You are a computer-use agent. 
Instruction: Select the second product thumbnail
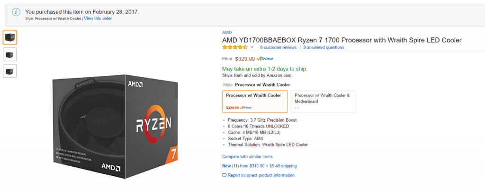pos(9,54)
